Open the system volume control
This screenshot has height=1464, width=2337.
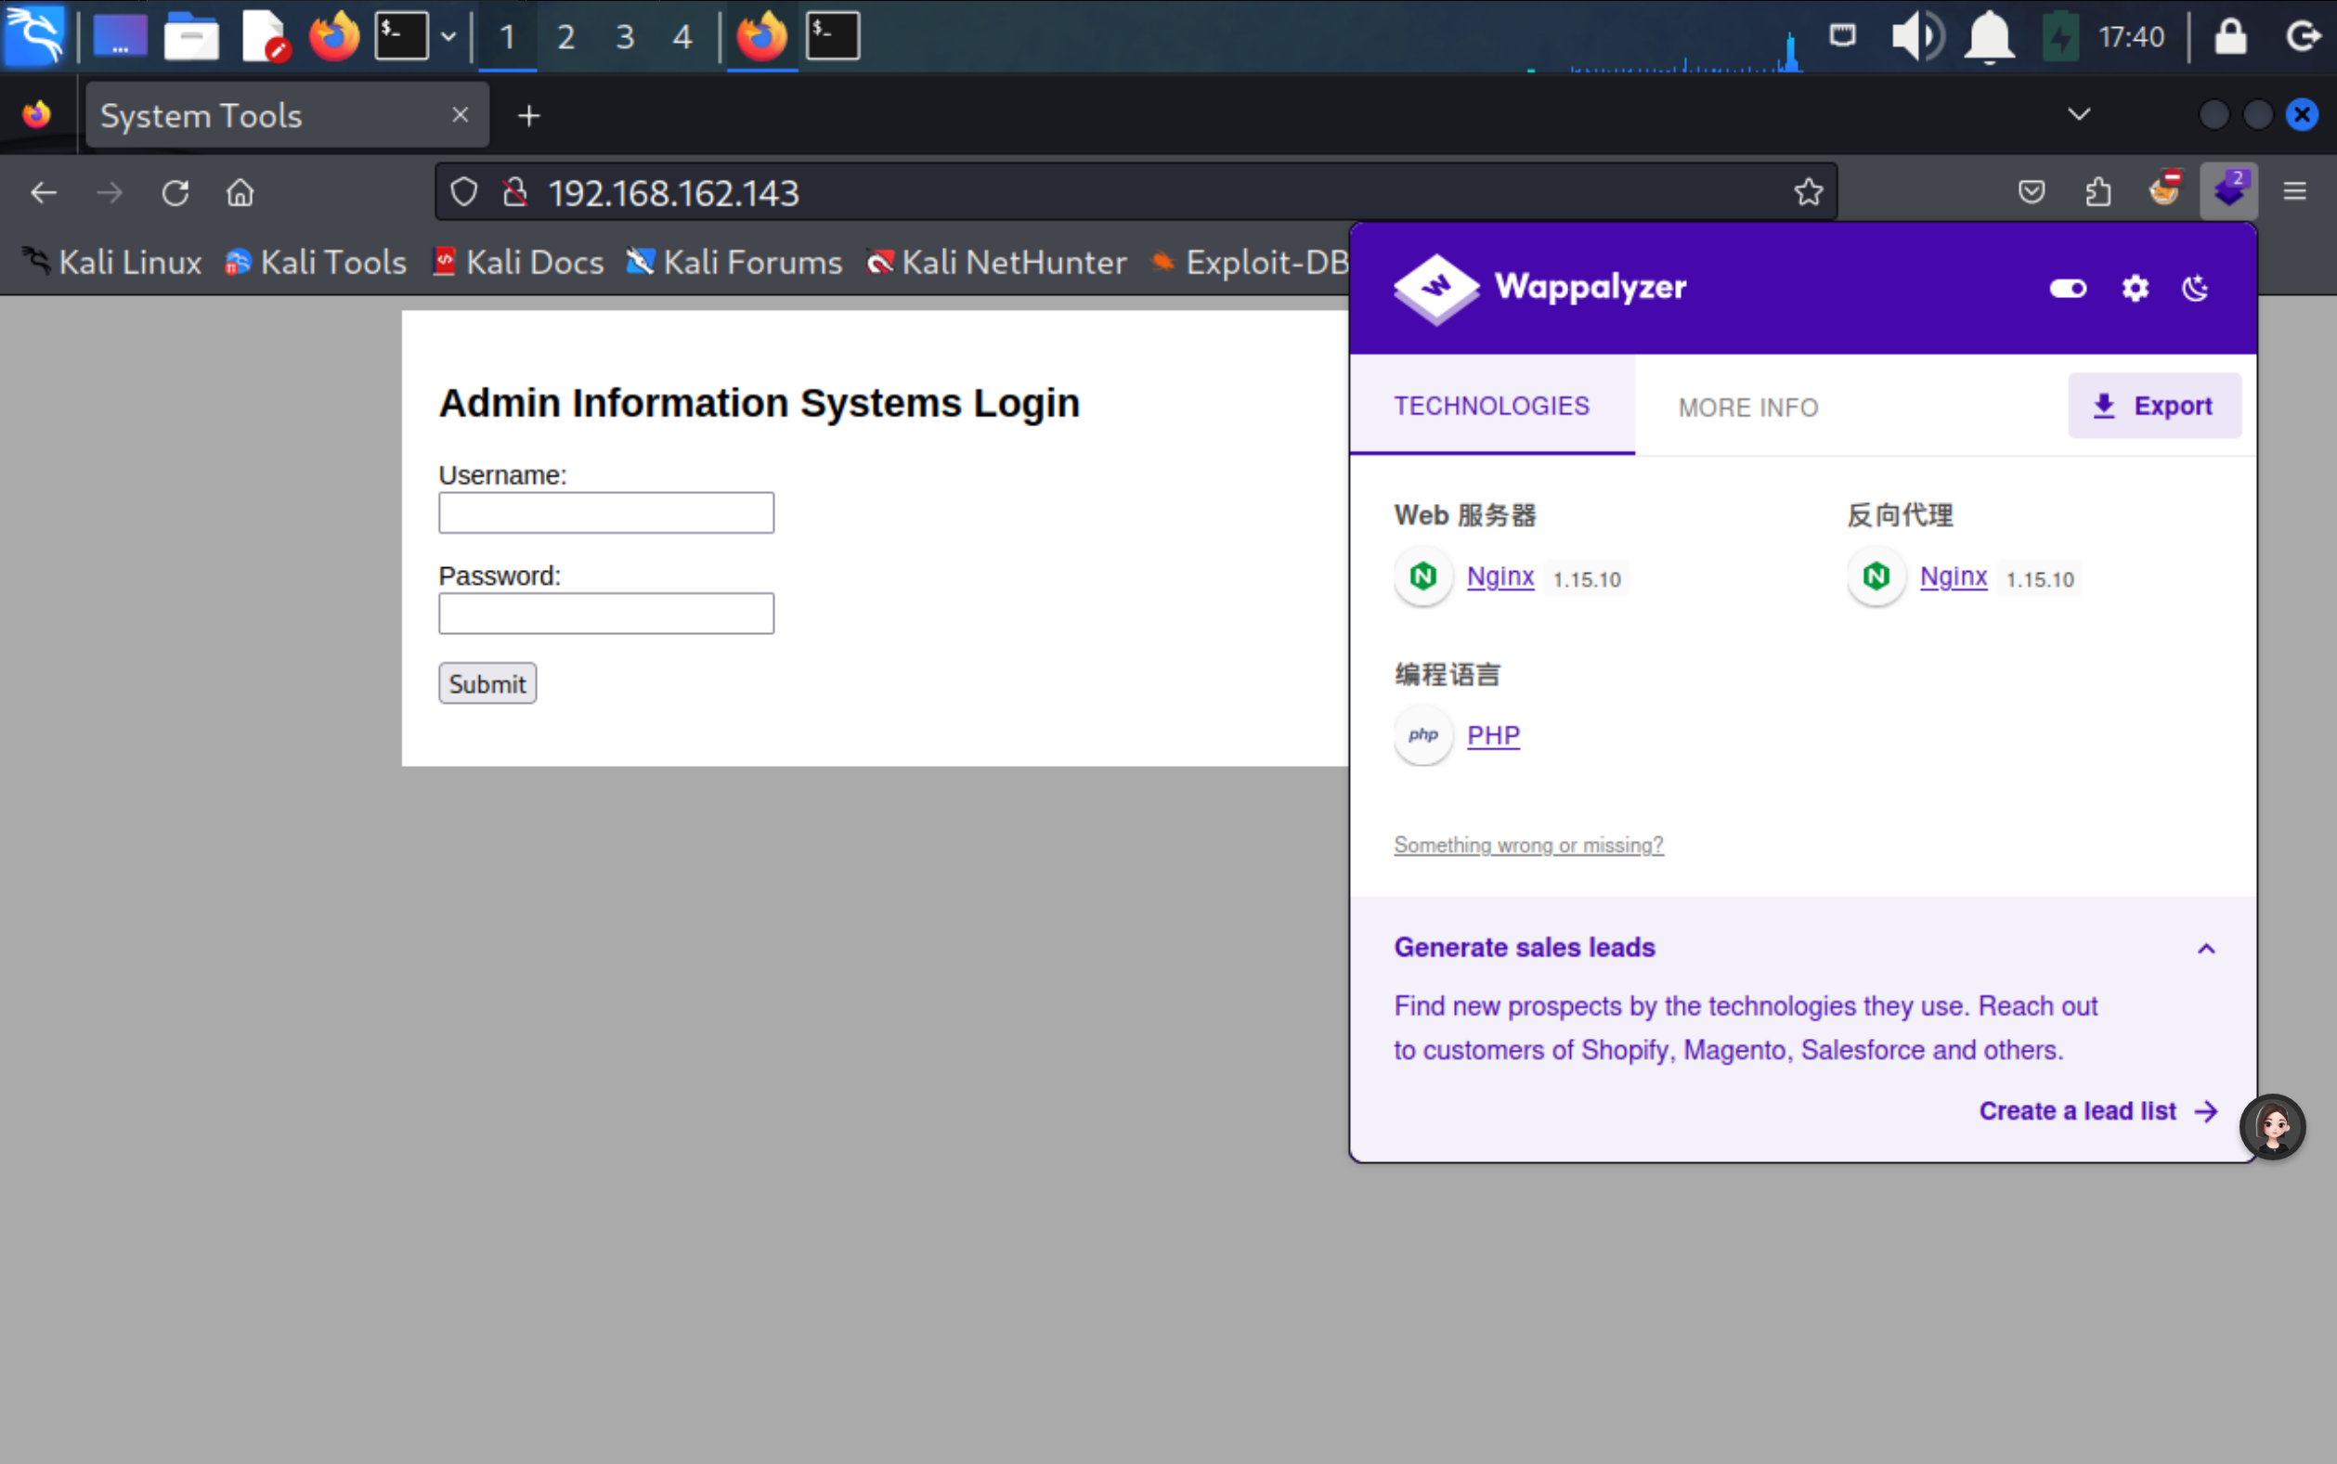tap(1915, 37)
